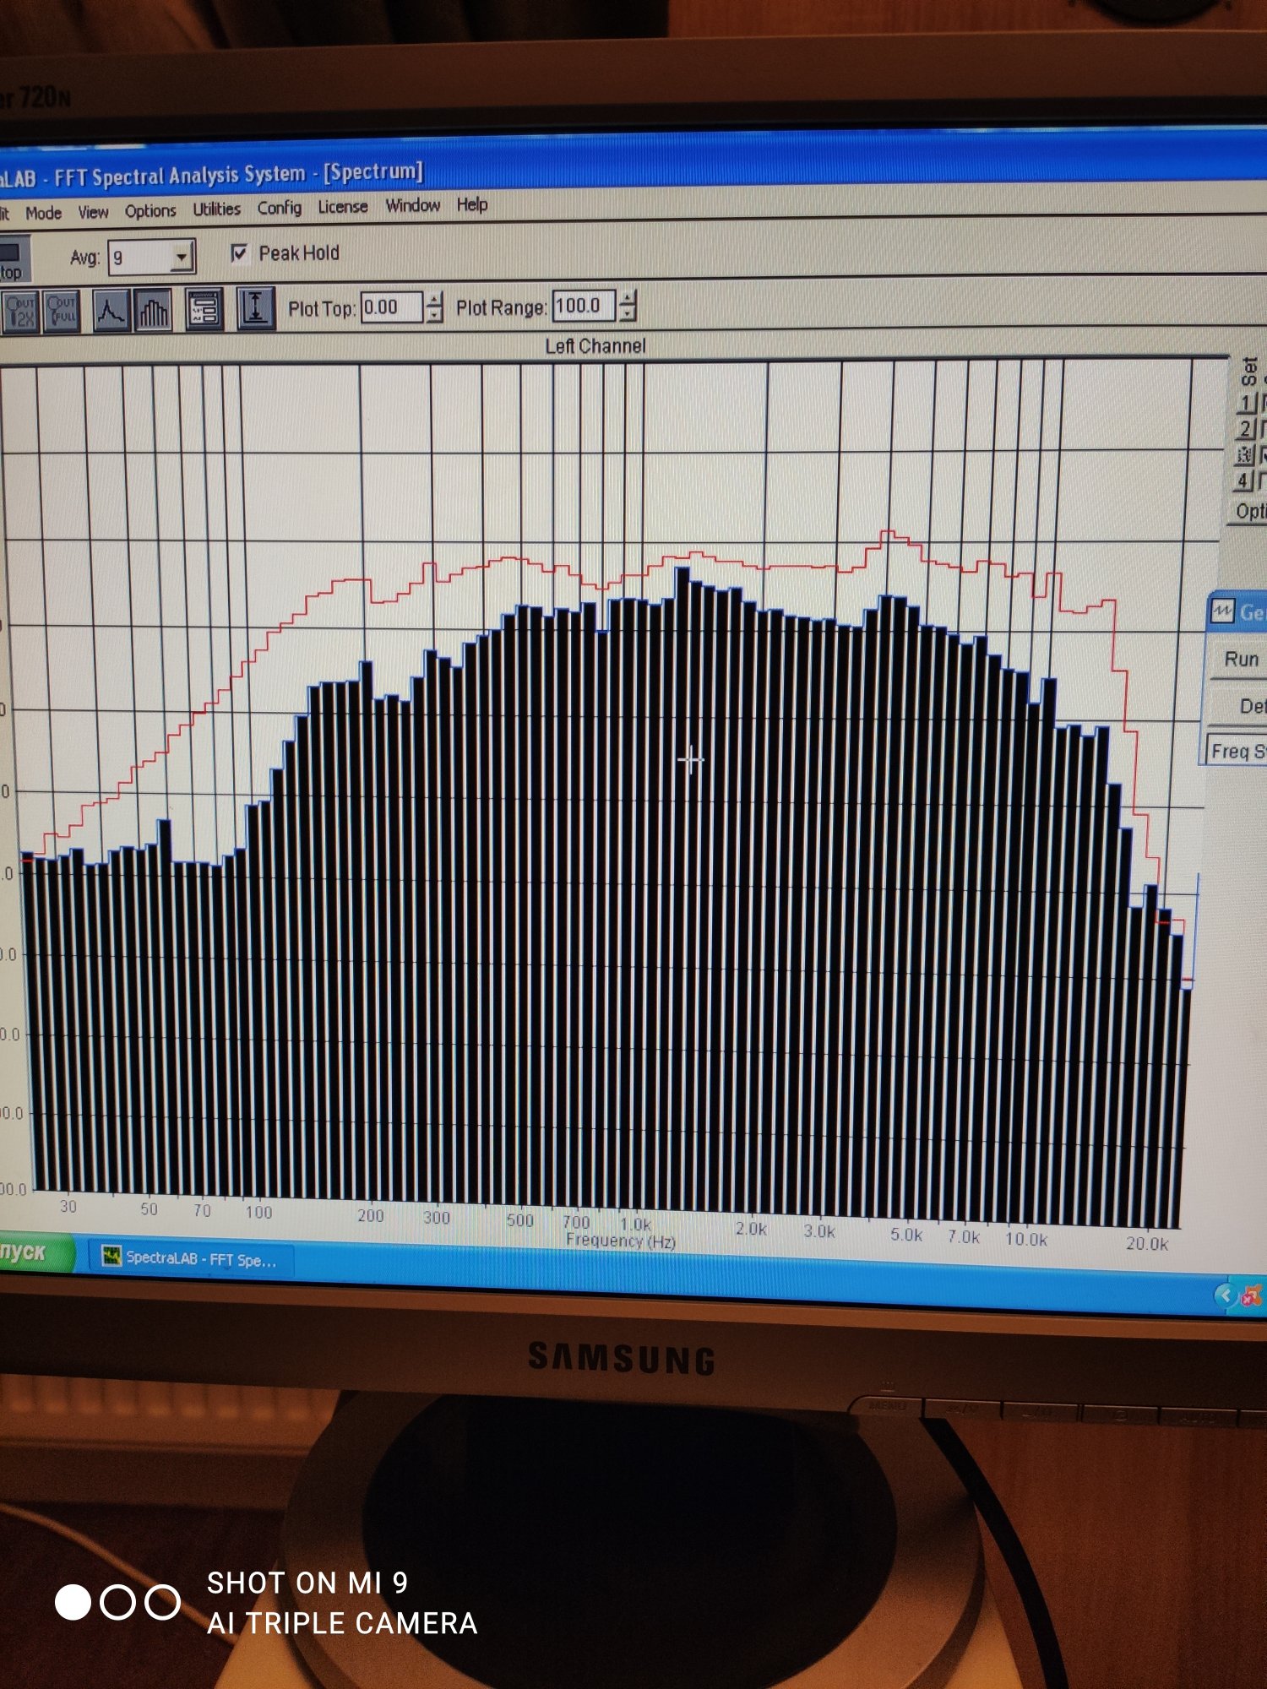Screen dimensions: 1267x1689
Task: Open the Help menu
Action: [472, 204]
